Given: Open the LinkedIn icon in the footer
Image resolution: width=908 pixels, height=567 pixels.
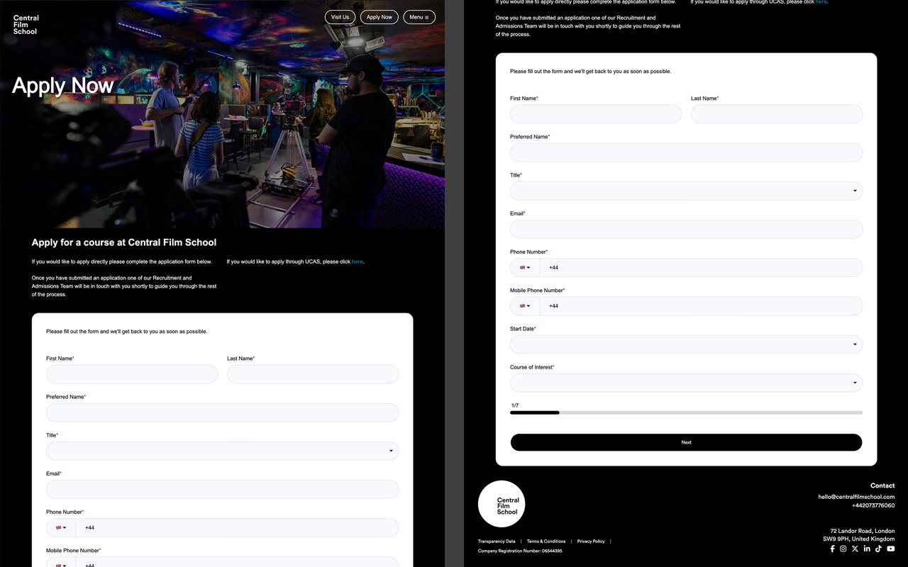Looking at the screenshot, I should (867, 549).
